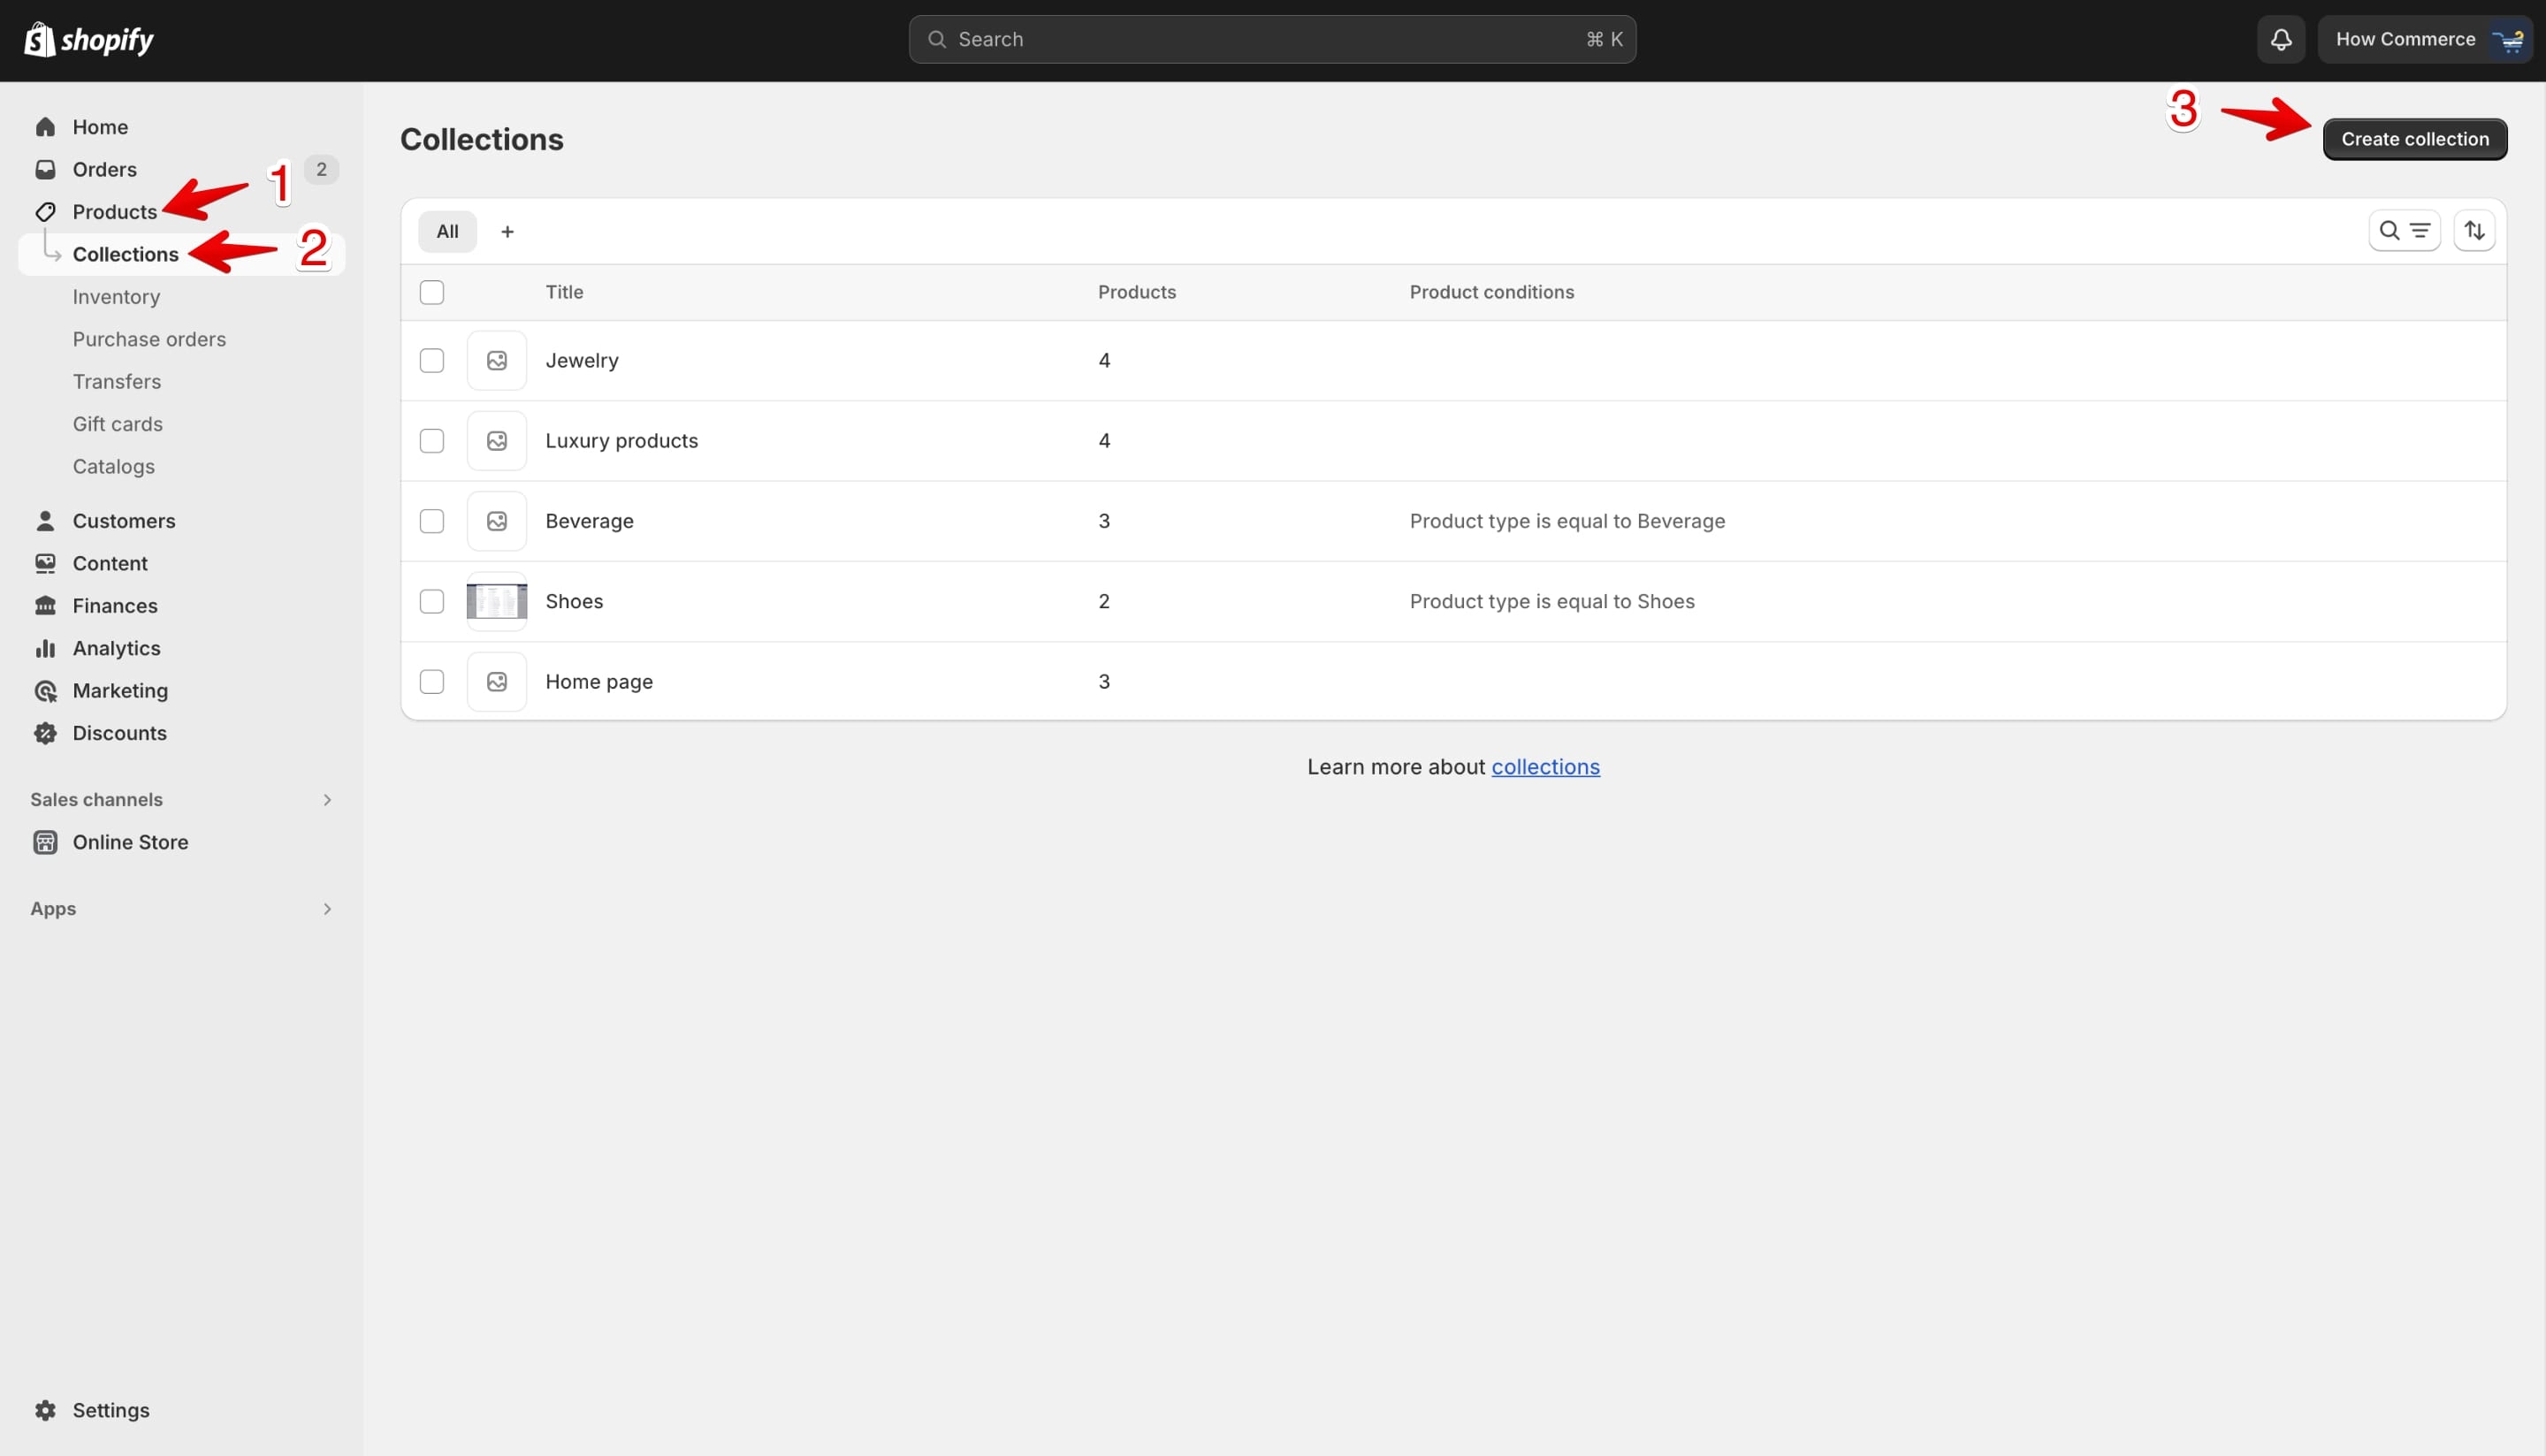This screenshot has height=1456, width=2546.
Task: Click the How Commerce store avatar
Action: pos(2508,39)
